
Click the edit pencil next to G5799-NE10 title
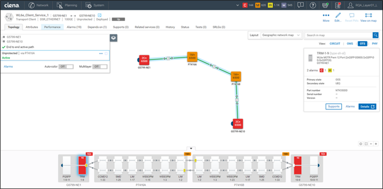click(99, 15)
